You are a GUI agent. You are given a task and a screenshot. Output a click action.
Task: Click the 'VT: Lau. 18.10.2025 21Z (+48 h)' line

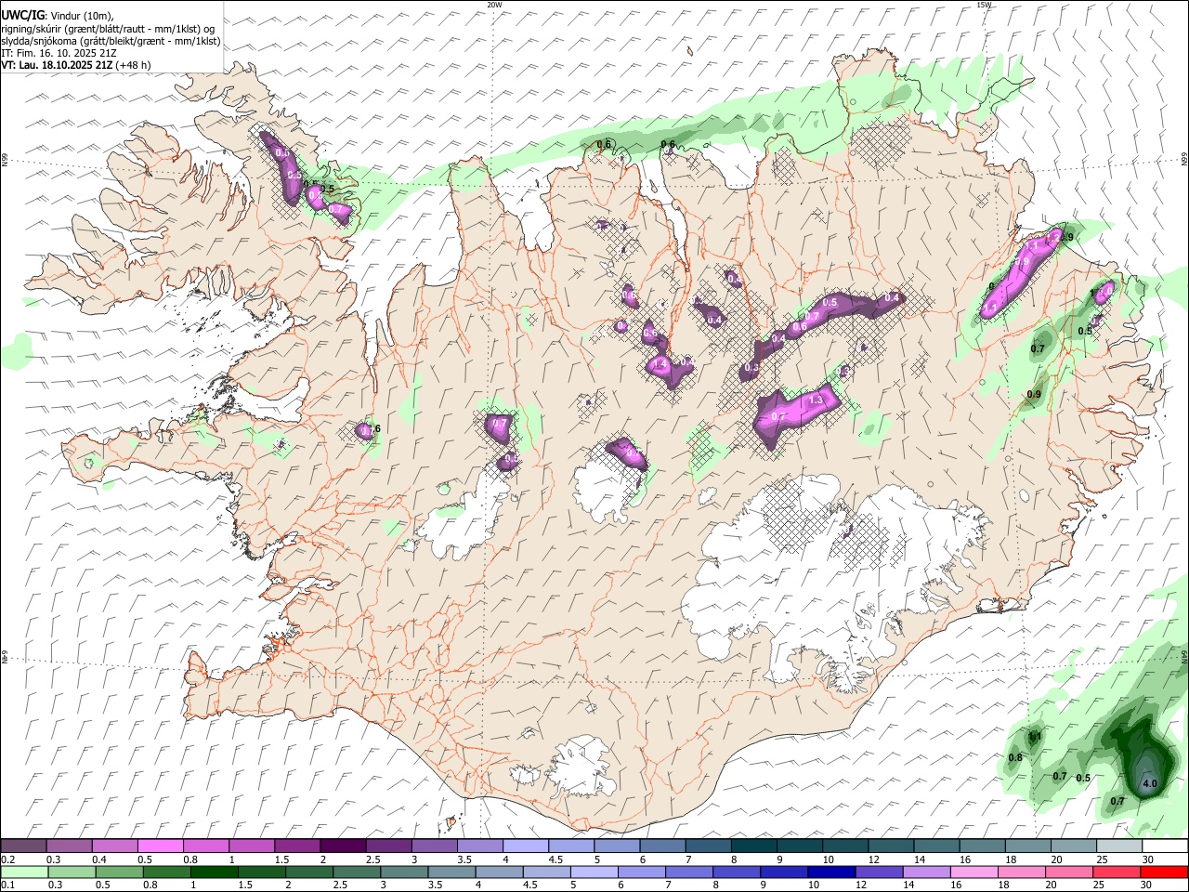(76, 65)
